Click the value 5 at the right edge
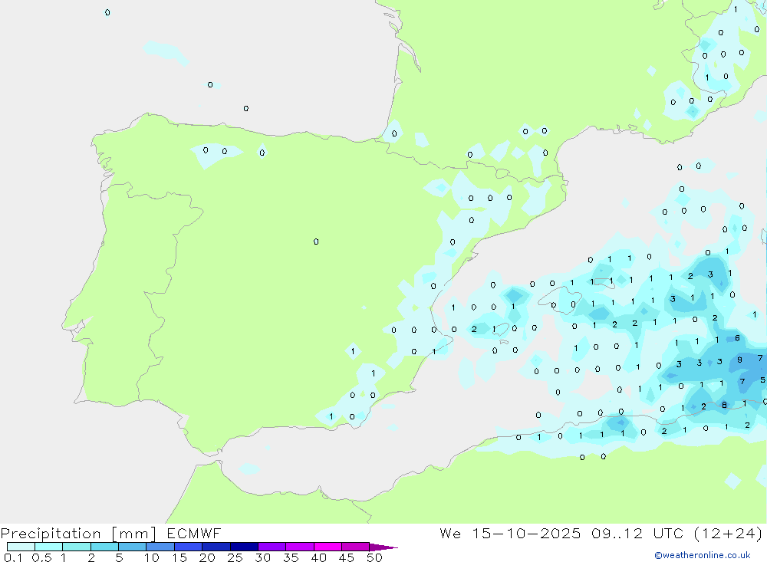The height and width of the screenshot is (562, 767). 762,380
